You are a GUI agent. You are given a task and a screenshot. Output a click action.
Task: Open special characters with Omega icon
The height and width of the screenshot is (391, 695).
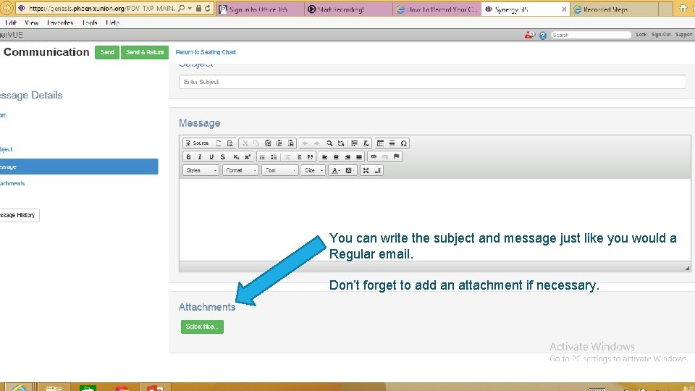(x=403, y=143)
